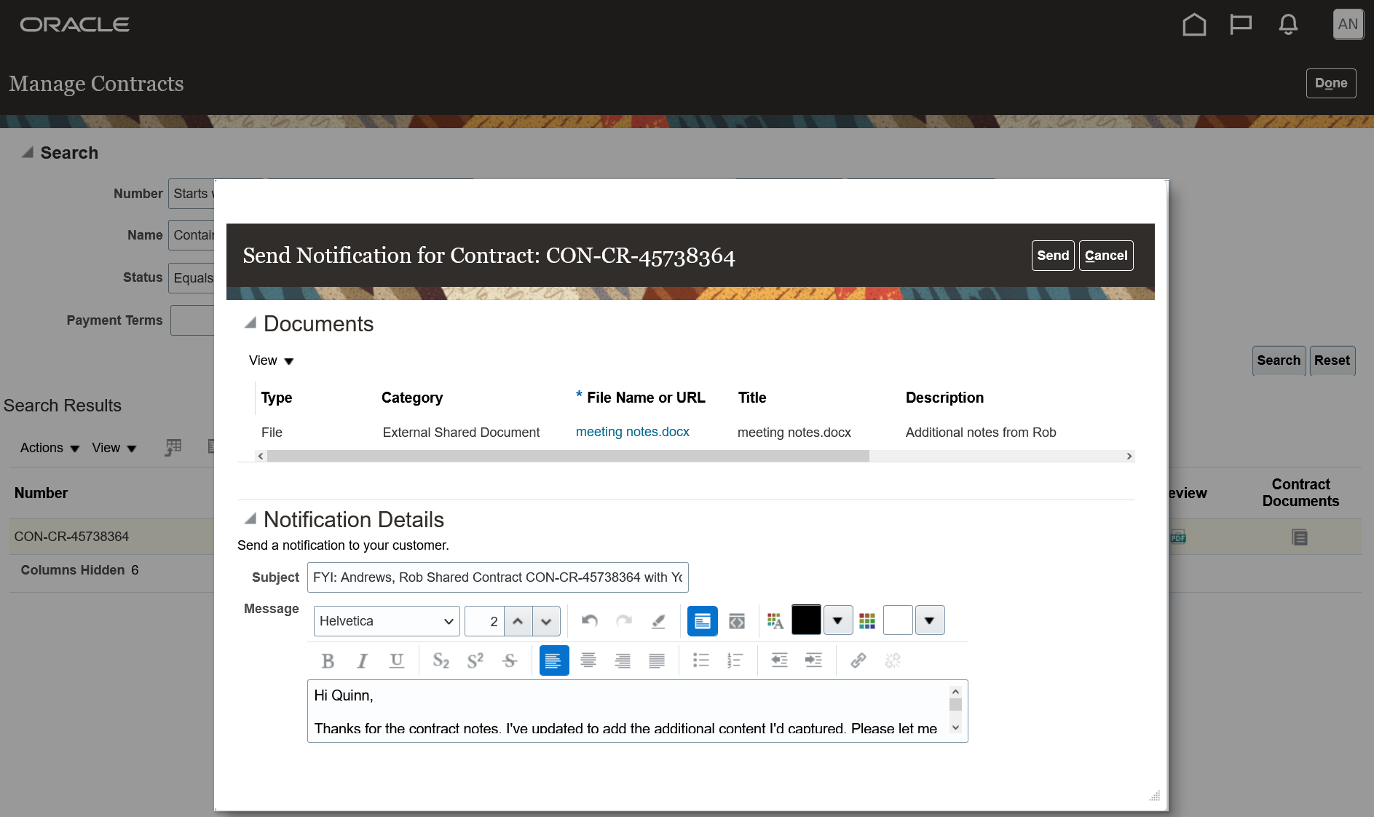Click the Freeze column icon in Search Results
1374x817 pixels.
pos(173,447)
